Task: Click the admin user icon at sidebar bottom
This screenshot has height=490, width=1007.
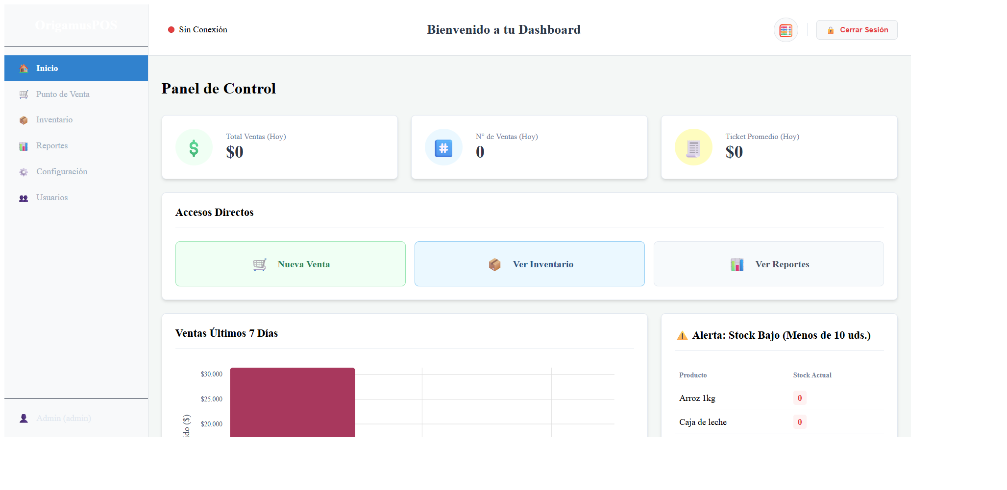Action: [23, 418]
